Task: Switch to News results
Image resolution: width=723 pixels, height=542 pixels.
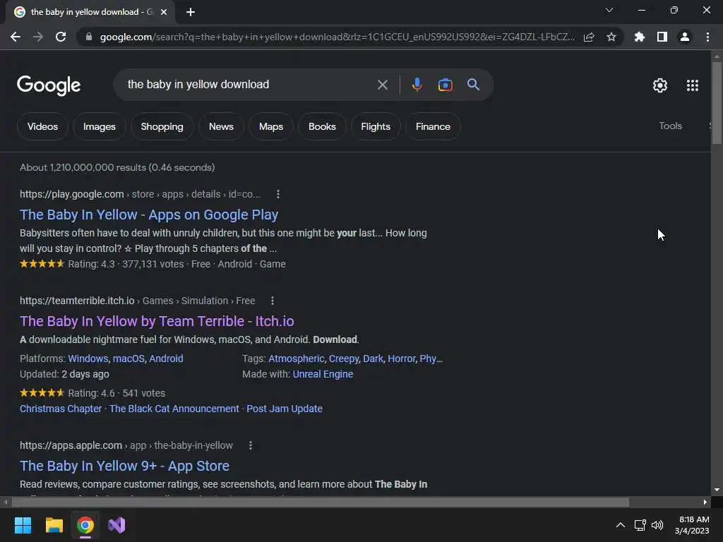Action: coord(221,126)
